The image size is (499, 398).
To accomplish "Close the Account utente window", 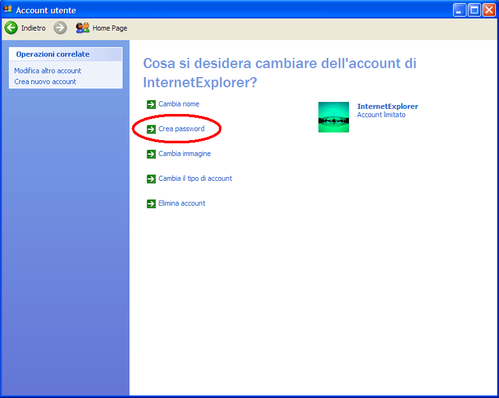I will tap(489, 10).
